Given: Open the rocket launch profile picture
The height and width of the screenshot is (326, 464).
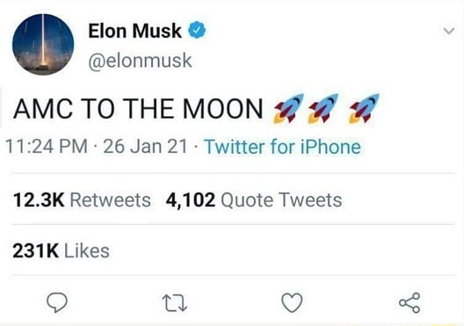Looking at the screenshot, I should [x=43, y=44].
